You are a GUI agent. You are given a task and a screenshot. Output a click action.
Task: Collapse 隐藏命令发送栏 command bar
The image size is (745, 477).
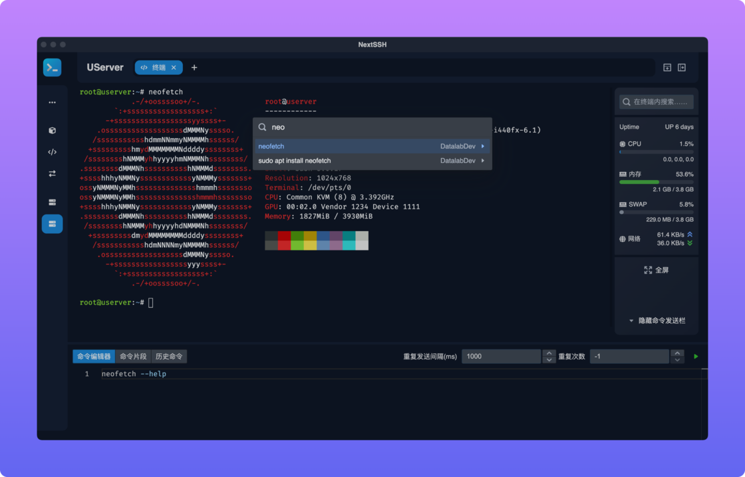coord(657,320)
